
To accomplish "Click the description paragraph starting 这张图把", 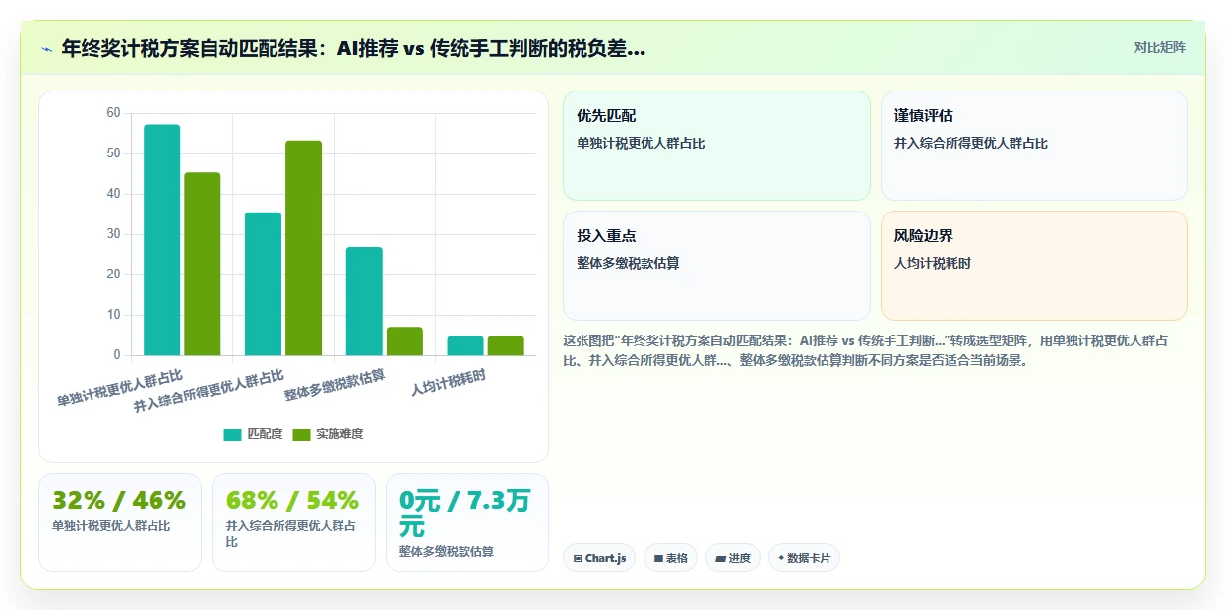I will pos(866,350).
